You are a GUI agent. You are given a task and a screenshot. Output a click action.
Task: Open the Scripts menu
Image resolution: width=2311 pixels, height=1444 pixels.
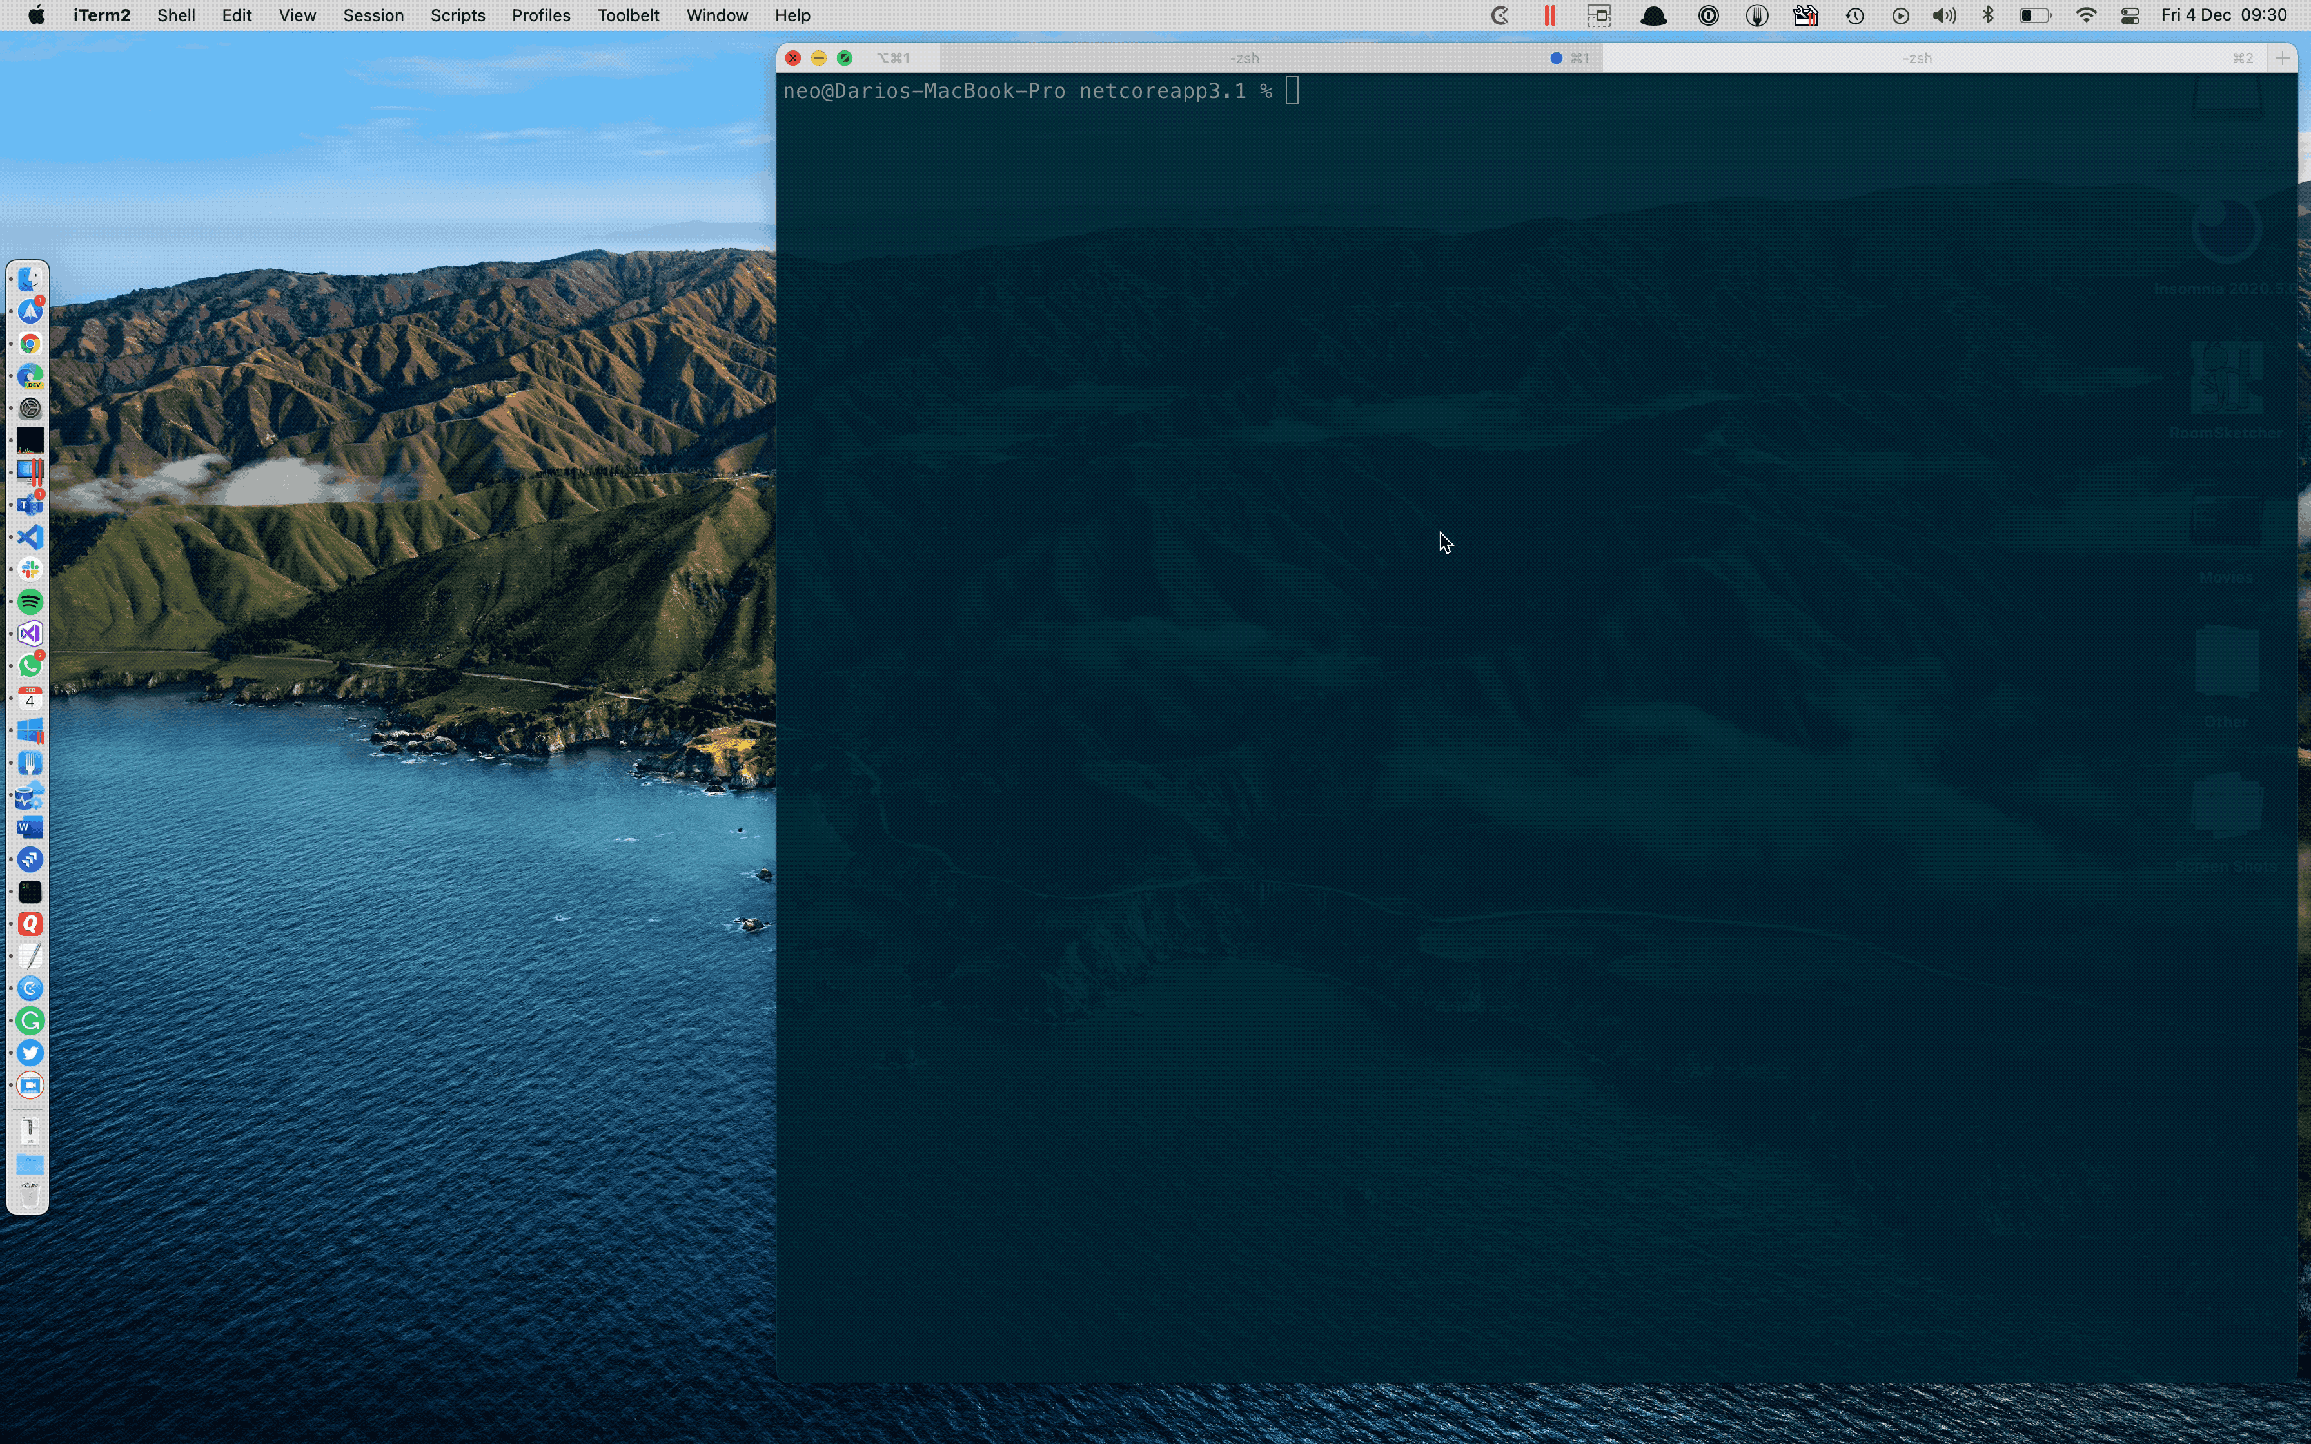coord(457,15)
